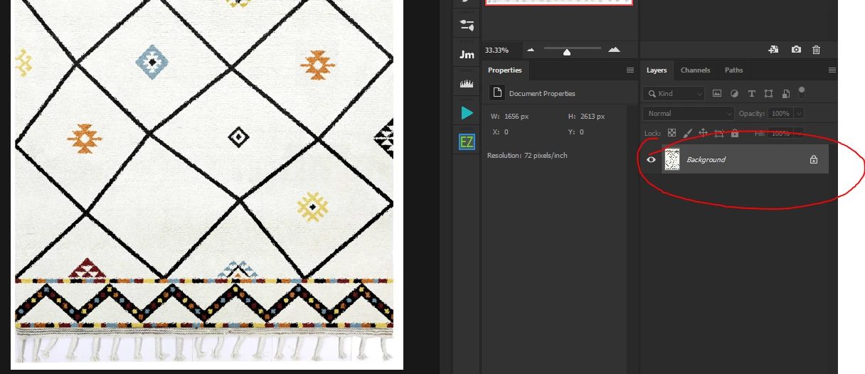Click the Background layer thumbnail

(x=672, y=159)
